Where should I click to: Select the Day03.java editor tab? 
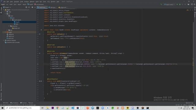(x=42, y=7)
